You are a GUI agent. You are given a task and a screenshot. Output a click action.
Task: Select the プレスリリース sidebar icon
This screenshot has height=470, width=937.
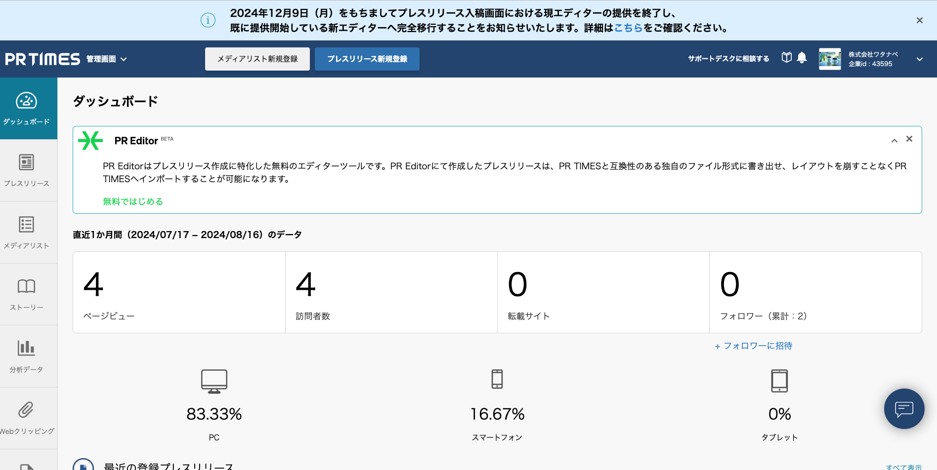(27, 170)
